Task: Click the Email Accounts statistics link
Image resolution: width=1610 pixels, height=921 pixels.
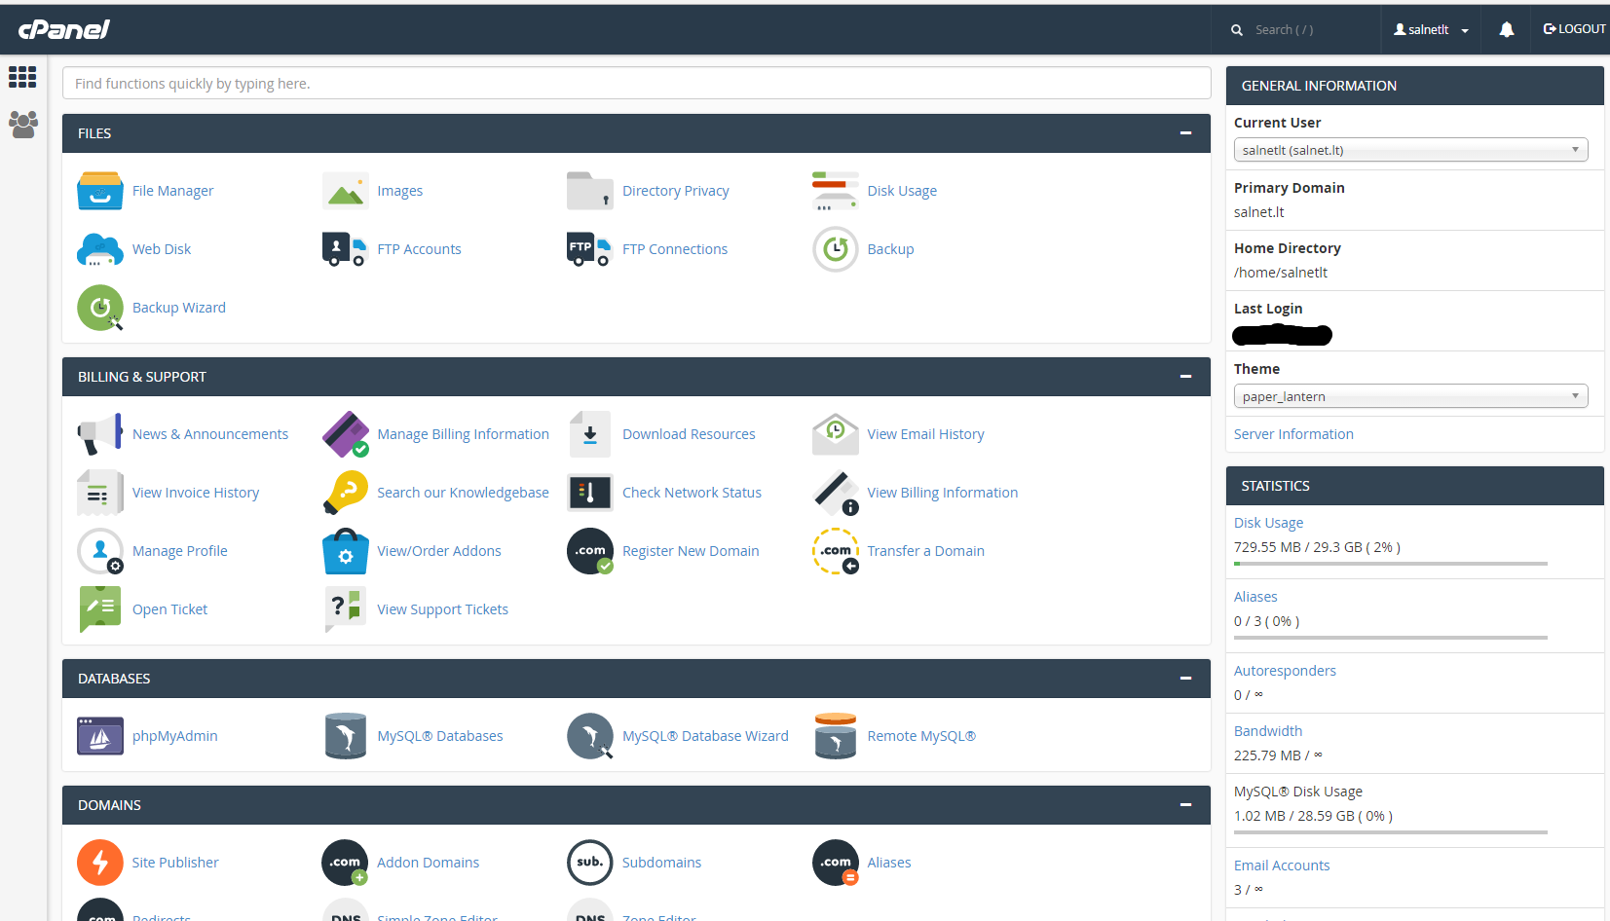Action: 1282,866
